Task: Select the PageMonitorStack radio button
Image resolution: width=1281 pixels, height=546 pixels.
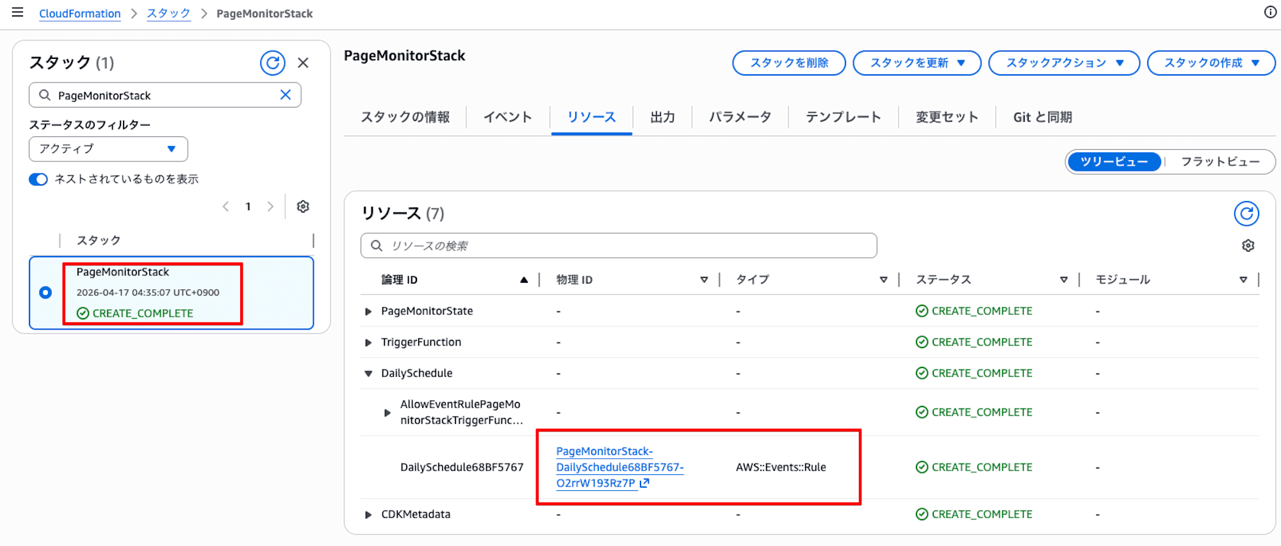Action: click(x=45, y=293)
